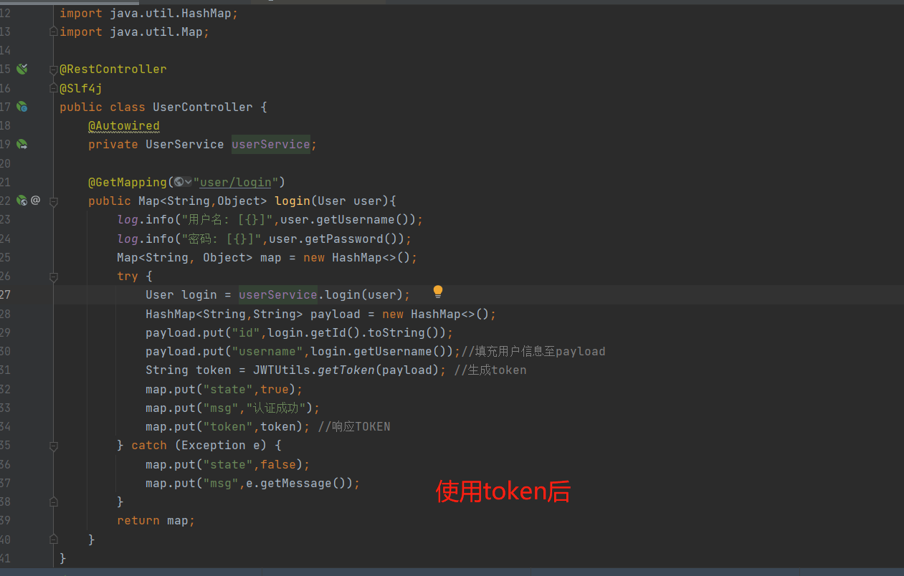Viewport: 904px width, 576px height.
Task: Collapse the catch block fold marker
Action: (x=53, y=446)
